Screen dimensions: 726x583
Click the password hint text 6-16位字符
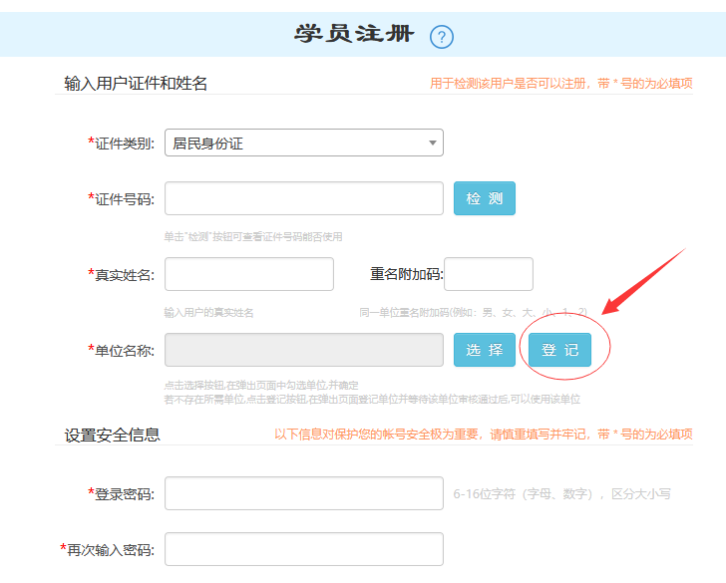click(x=561, y=493)
